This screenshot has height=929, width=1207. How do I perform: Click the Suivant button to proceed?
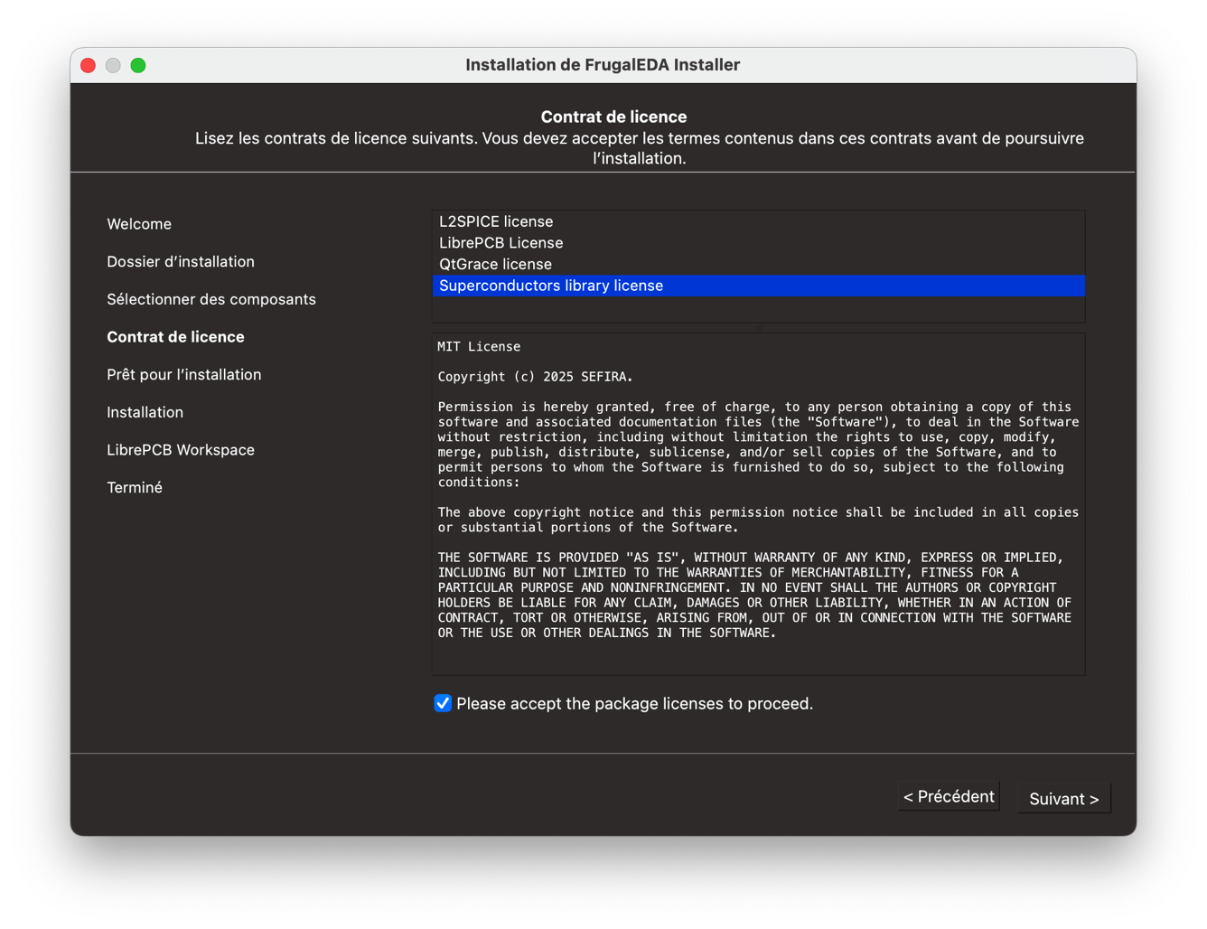click(x=1063, y=798)
